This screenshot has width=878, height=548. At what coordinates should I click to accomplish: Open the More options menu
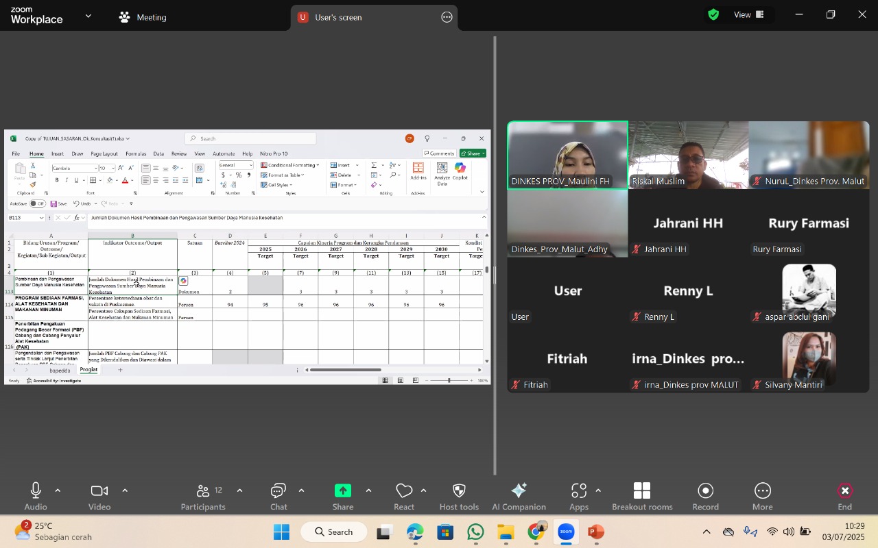(762, 496)
